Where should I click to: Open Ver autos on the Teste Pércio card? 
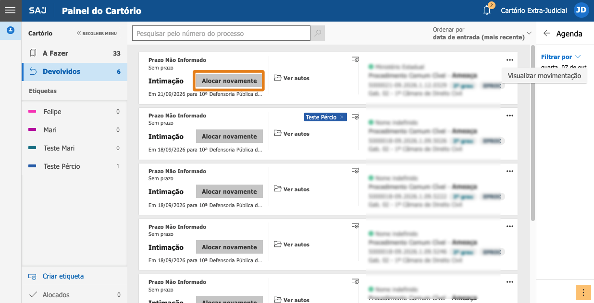pos(292,134)
